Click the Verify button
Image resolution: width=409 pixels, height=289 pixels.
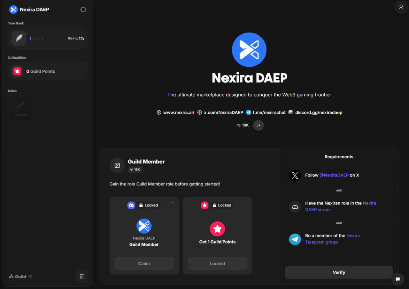coord(339,272)
